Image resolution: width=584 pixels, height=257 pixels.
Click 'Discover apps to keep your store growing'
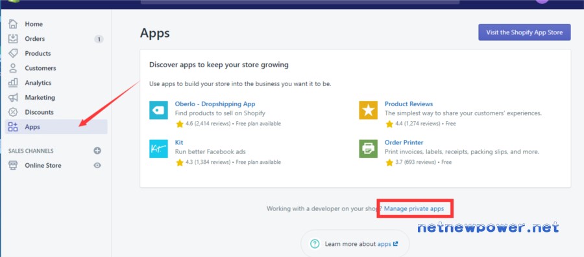(x=219, y=65)
